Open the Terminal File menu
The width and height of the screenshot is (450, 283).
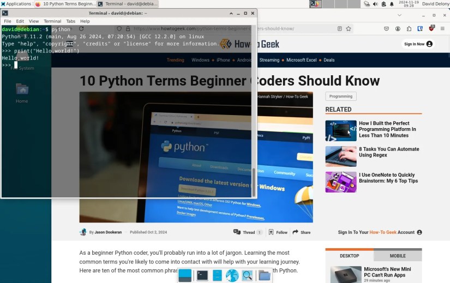8,21
